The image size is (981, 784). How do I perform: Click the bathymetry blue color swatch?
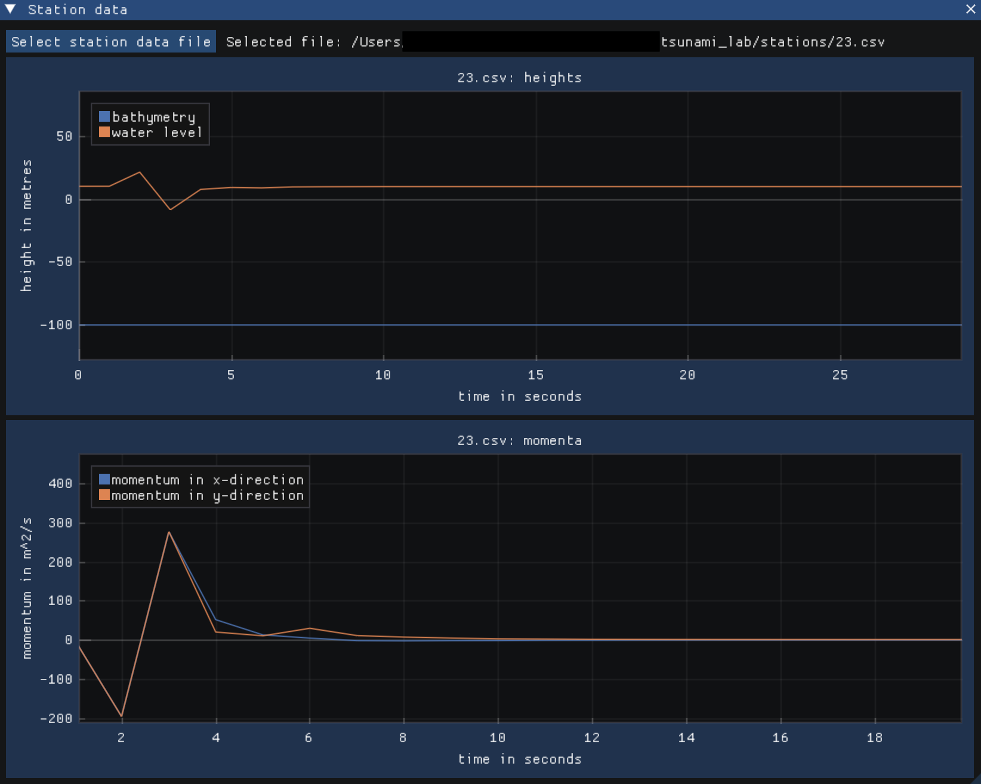[104, 116]
